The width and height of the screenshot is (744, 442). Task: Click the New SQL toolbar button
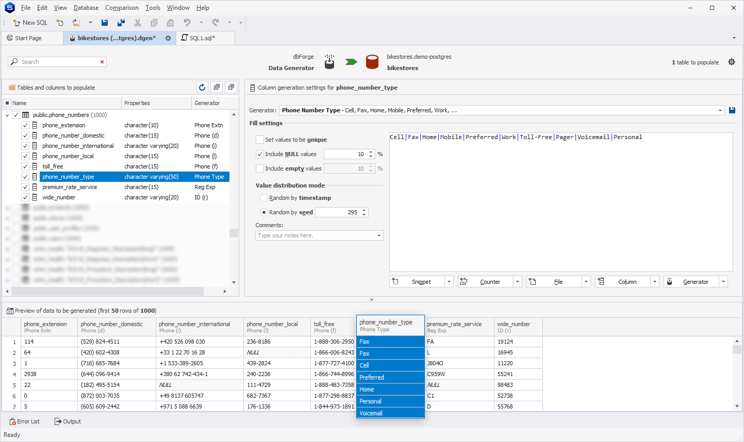click(x=30, y=23)
